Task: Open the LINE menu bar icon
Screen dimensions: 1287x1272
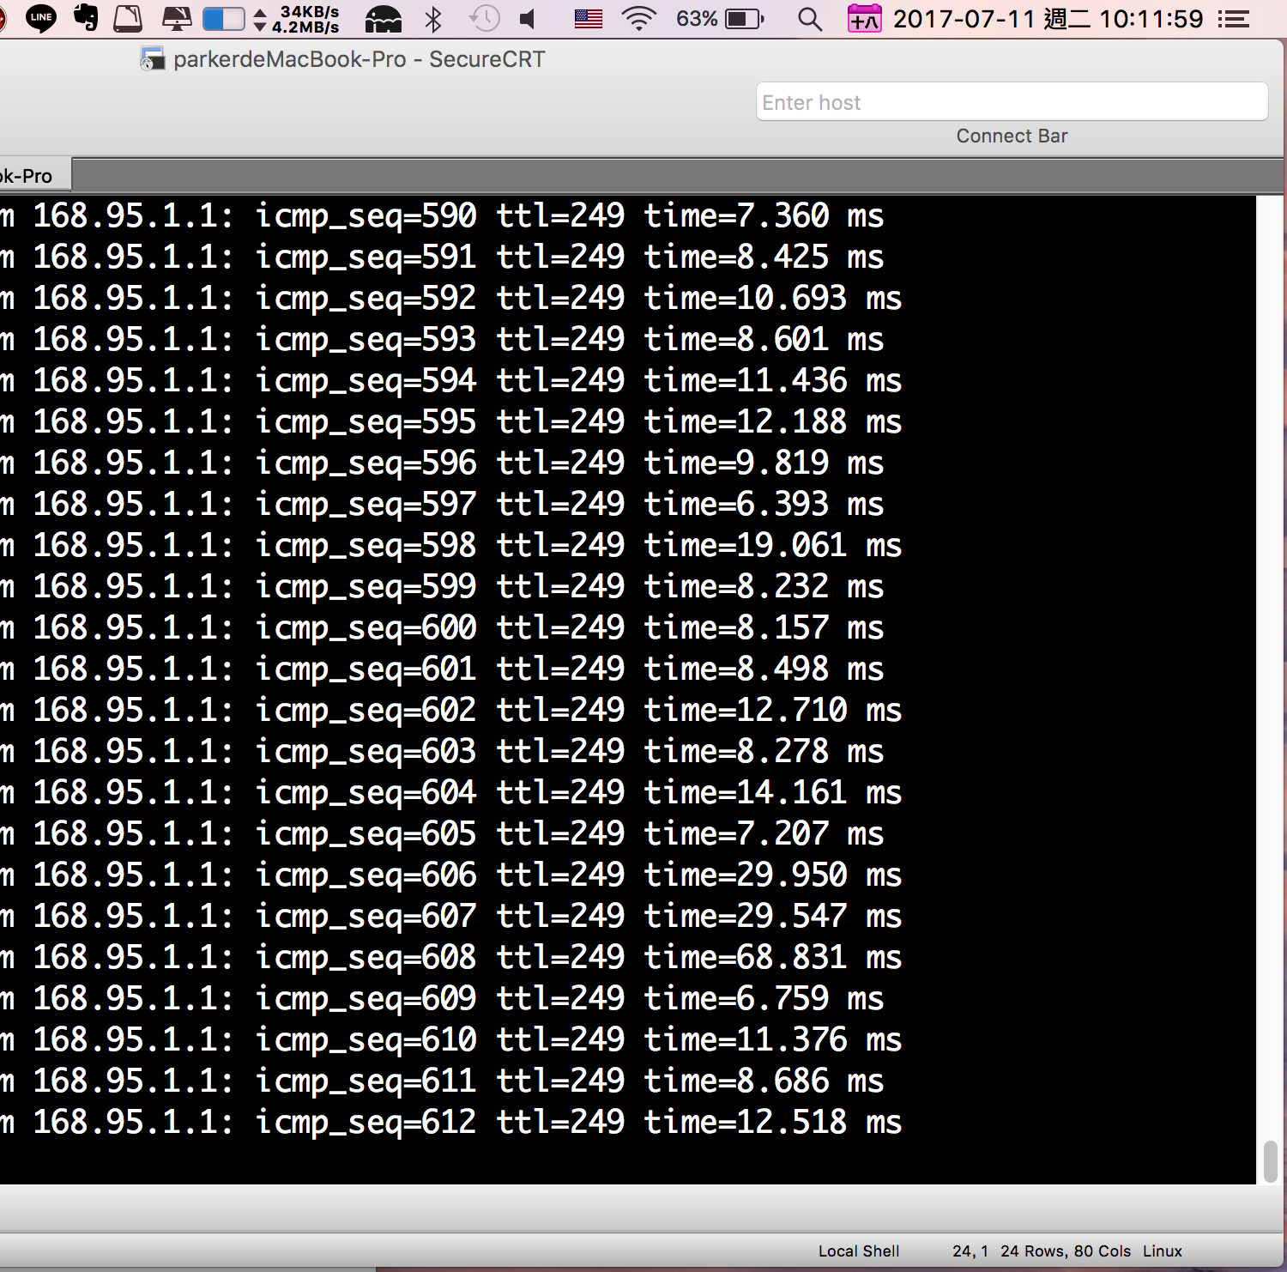Action: 41,18
